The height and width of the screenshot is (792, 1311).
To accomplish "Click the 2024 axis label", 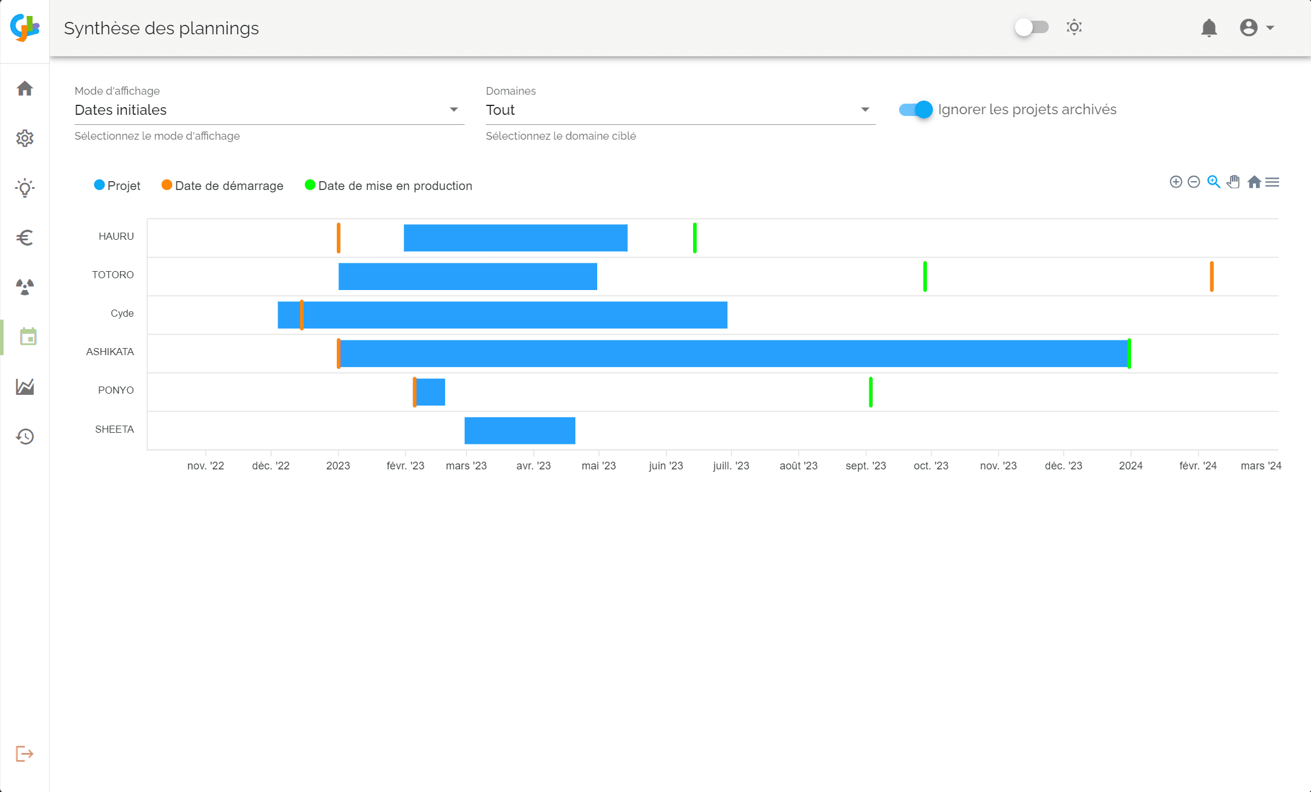I will [1130, 466].
